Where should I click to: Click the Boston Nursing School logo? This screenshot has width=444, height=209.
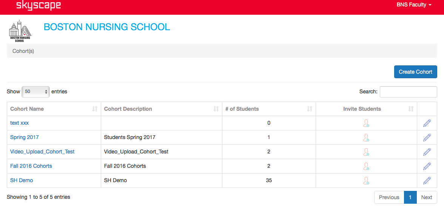(x=20, y=31)
